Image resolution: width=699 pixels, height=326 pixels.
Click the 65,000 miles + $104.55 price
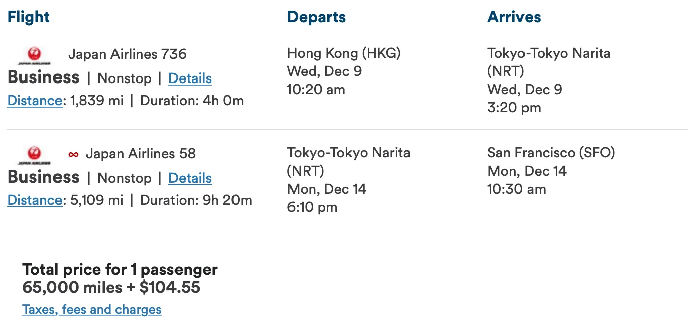[x=111, y=287]
